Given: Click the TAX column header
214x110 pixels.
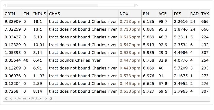Looking at the screenshot, I should [x=205, y=14].
